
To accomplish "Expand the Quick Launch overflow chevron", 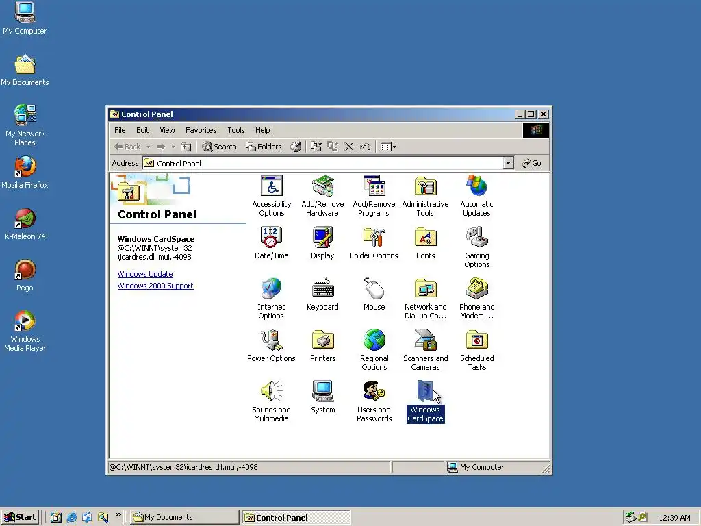I will (118, 515).
